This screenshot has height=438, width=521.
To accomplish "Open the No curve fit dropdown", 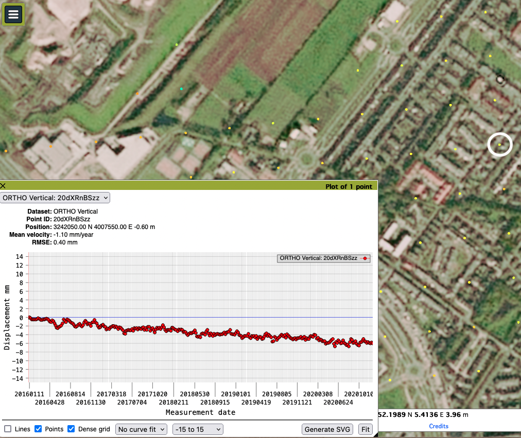I will 141,429.
